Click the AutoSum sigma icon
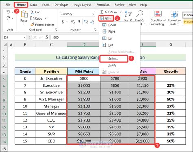 click(x=102, y=12)
